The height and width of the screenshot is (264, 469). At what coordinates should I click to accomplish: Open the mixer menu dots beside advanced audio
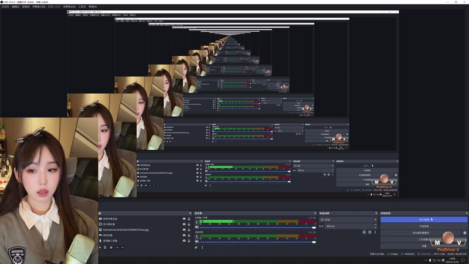[202, 248]
